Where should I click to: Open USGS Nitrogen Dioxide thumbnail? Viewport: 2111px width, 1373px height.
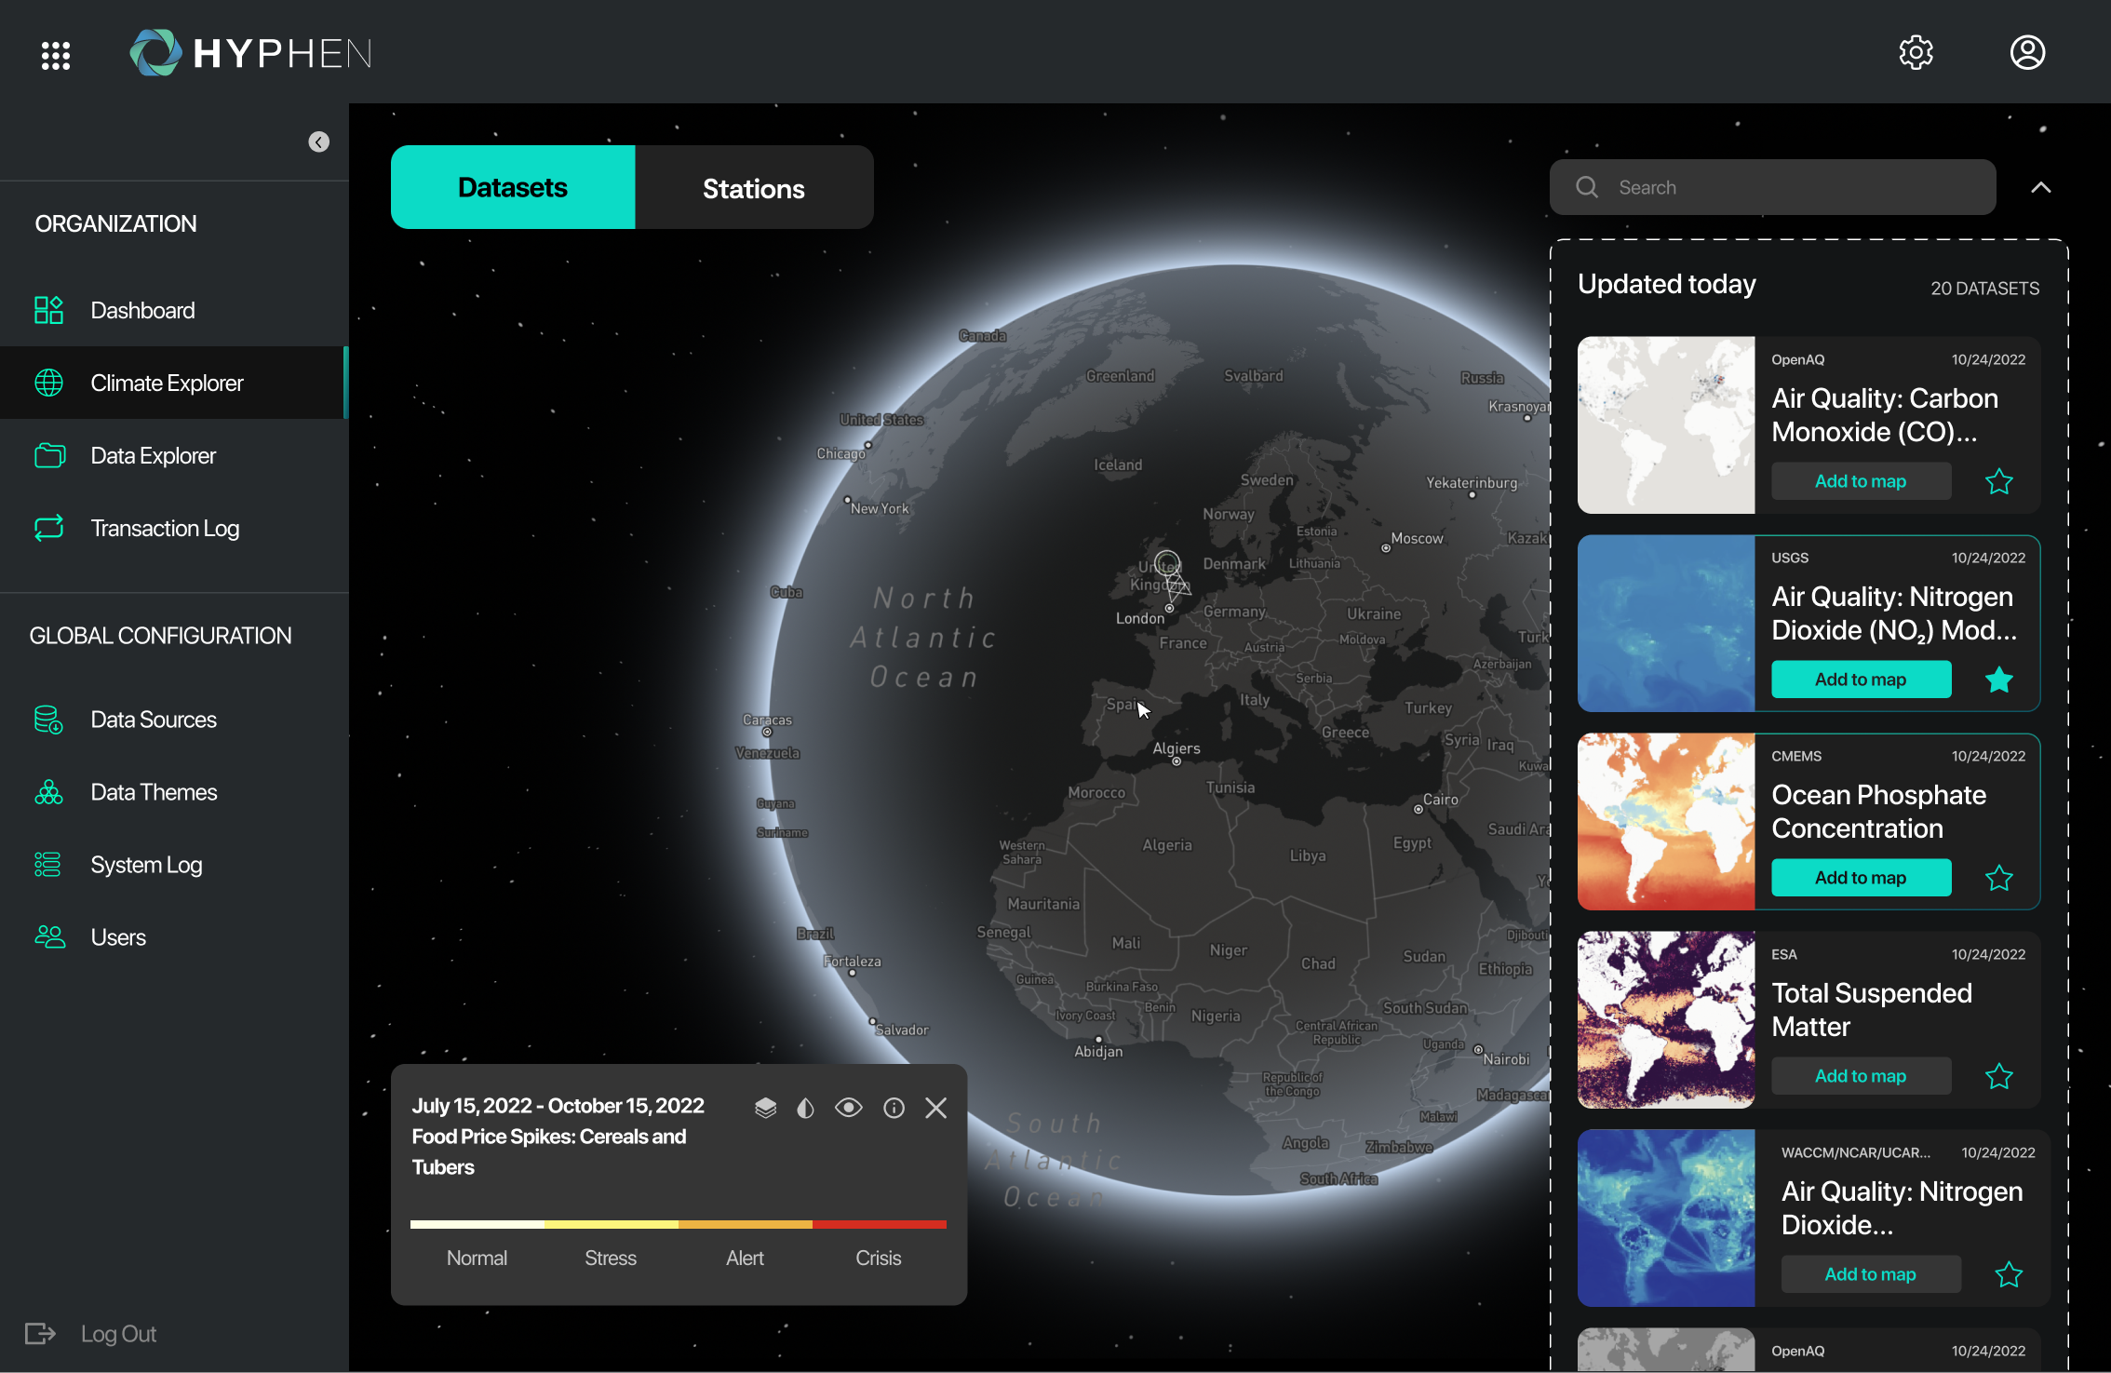1666,624
